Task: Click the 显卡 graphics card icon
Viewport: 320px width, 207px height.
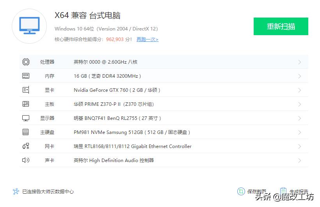Action: (26, 90)
